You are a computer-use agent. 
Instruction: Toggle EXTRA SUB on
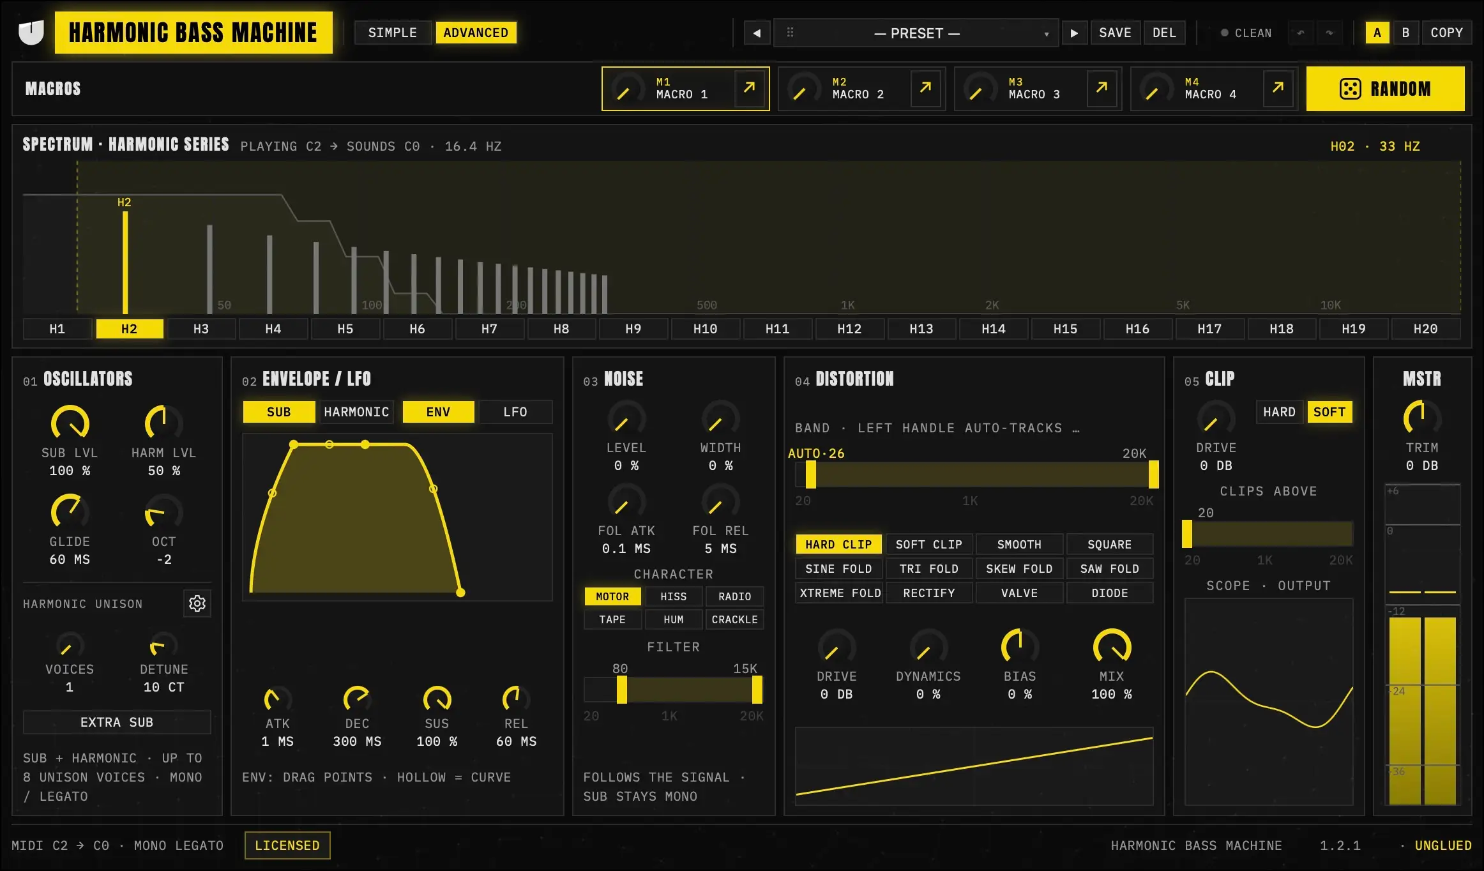coord(117,722)
